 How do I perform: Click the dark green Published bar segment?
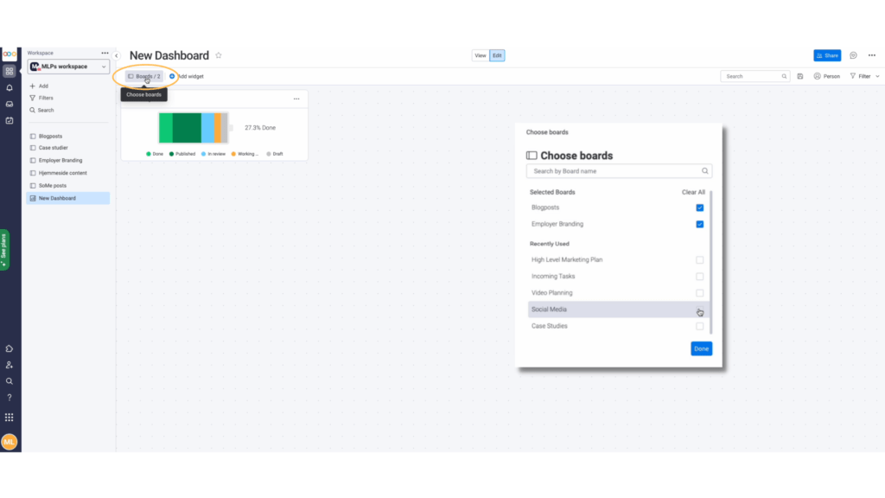pos(187,128)
